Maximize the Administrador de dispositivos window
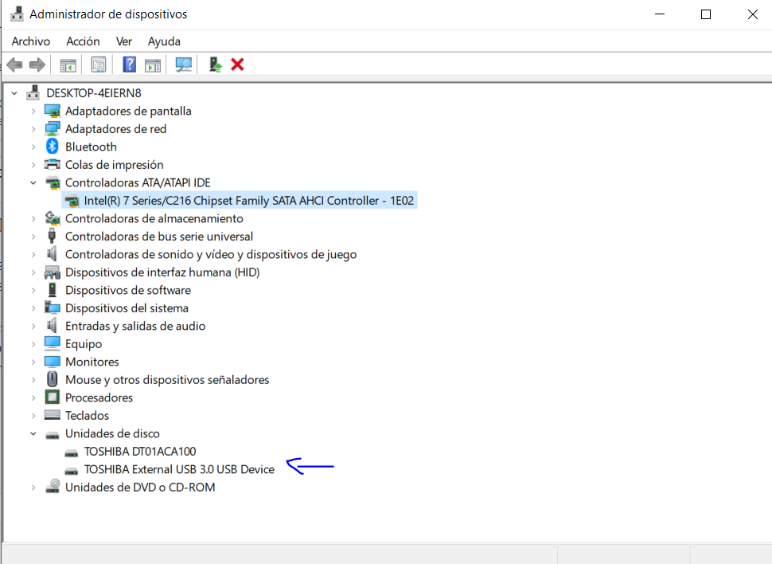The image size is (772, 564). pos(705,14)
